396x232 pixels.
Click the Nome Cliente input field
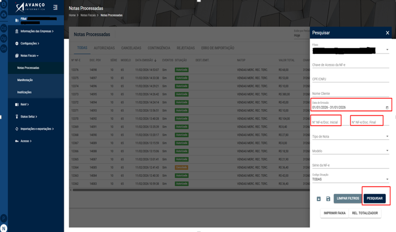[x=351, y=93]
